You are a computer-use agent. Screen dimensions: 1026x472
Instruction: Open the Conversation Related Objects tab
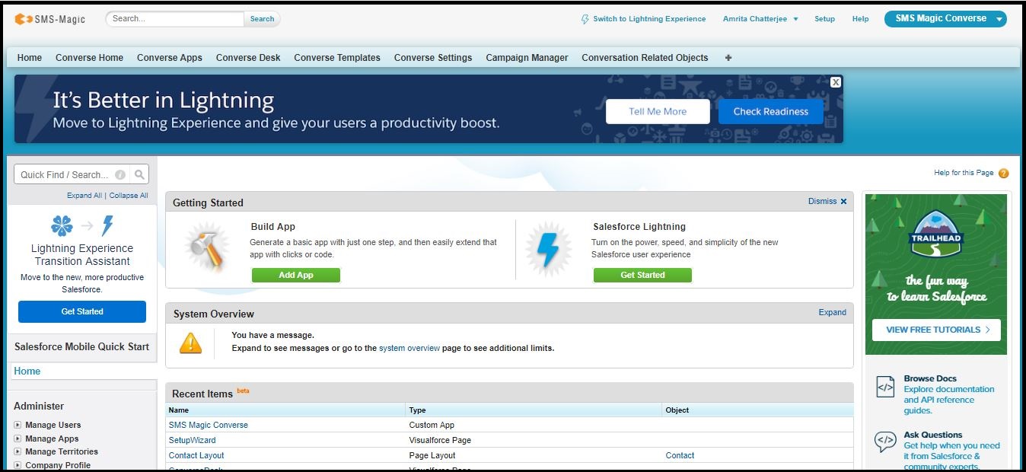tap(645, 58)
